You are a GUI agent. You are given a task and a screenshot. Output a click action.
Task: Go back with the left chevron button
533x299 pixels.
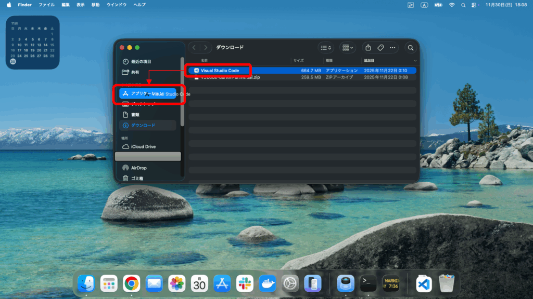click(194, 48)
